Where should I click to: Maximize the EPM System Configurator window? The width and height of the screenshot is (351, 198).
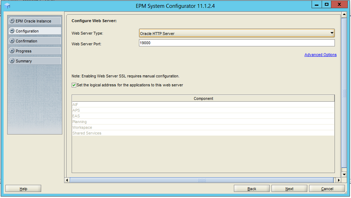tap(327, 4)
